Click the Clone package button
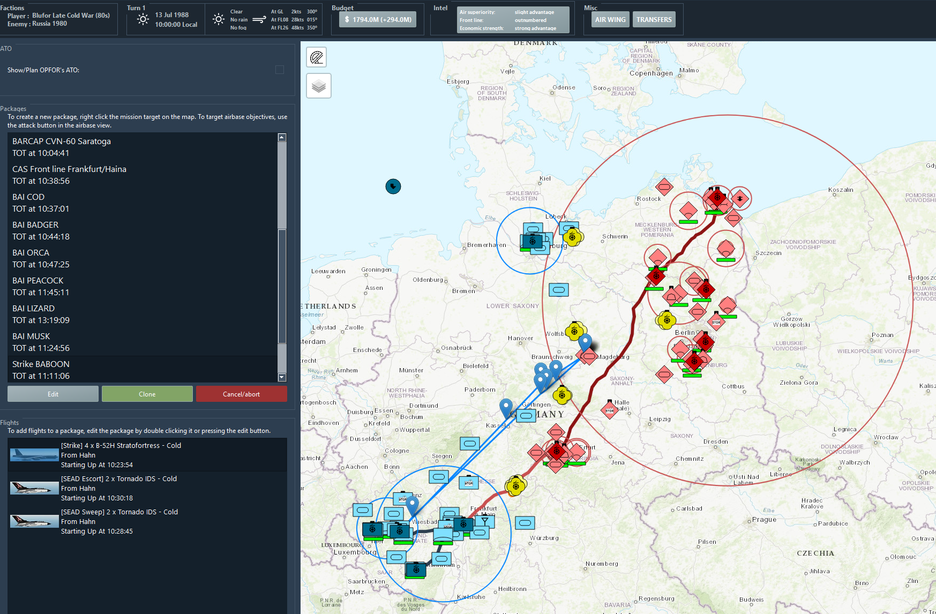The image size is (936, 614). 147,394
